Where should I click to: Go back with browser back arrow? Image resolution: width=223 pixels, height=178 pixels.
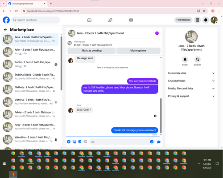[x=4, y=11]
